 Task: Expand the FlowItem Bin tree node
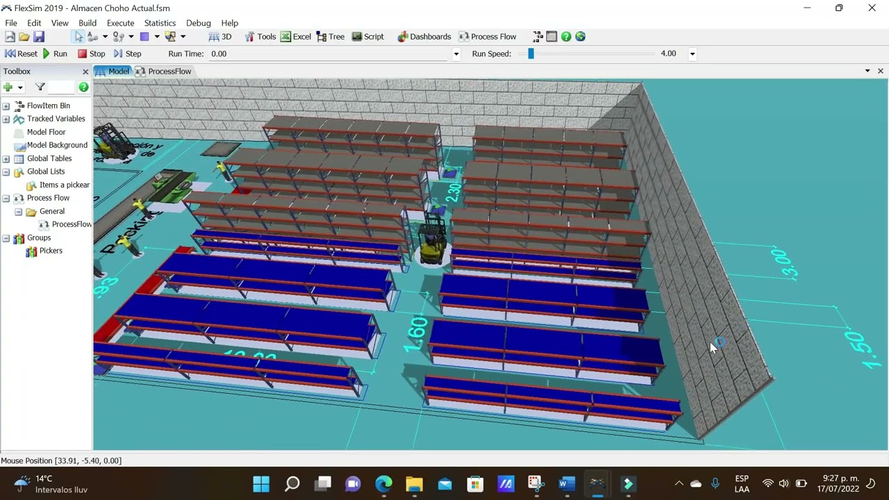(6, 106)
